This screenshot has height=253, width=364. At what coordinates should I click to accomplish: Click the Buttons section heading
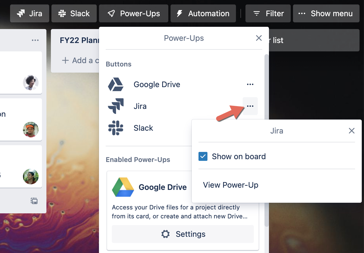(119, 64)
